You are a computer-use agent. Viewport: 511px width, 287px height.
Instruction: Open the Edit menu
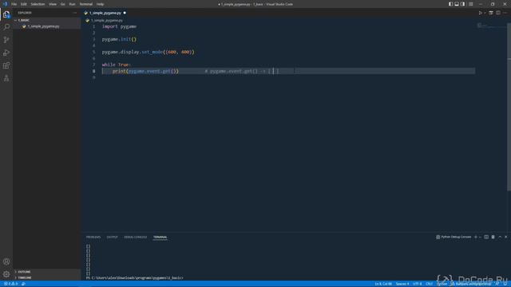tap(24, 4)
